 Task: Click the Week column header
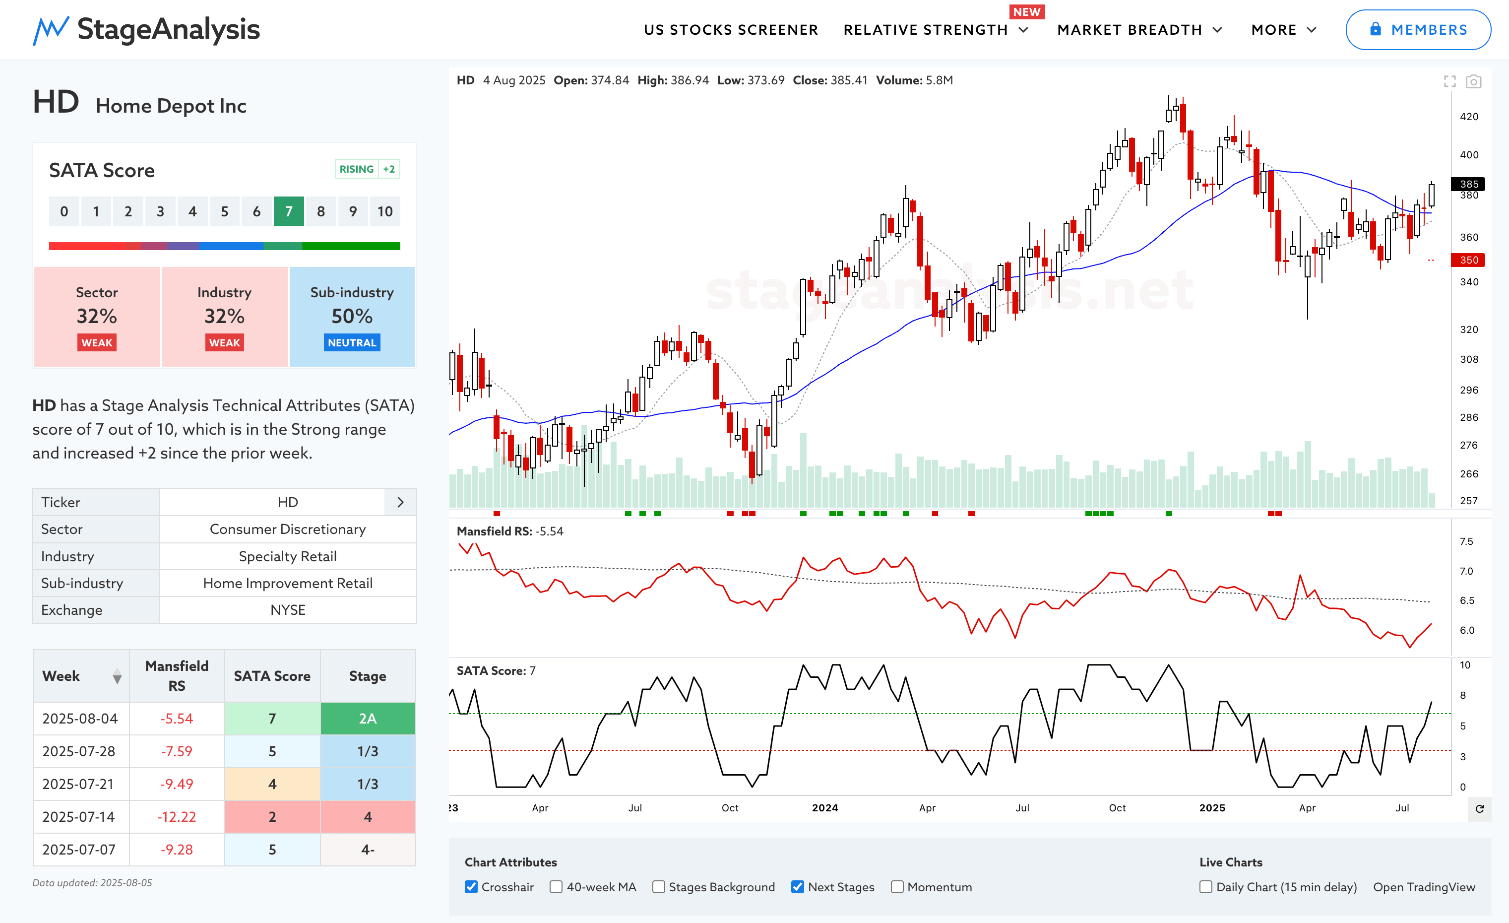[81, 676]
